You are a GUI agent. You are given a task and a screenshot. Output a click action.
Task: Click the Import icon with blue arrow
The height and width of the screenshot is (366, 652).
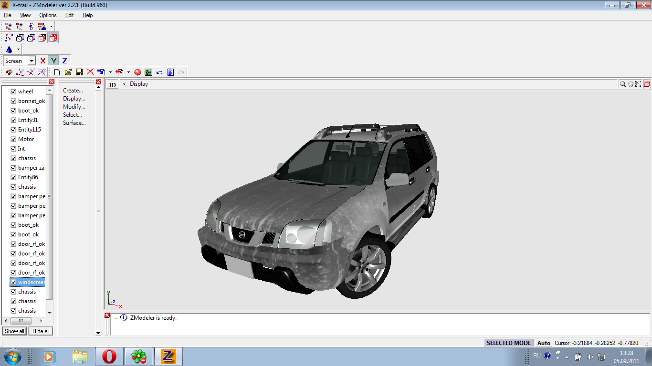(101, 72)
